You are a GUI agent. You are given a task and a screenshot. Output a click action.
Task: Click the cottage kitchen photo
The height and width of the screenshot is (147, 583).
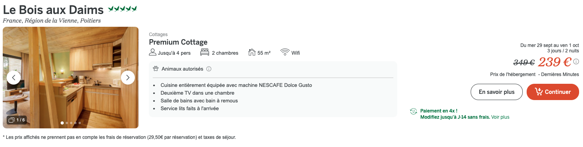(71, 78)
